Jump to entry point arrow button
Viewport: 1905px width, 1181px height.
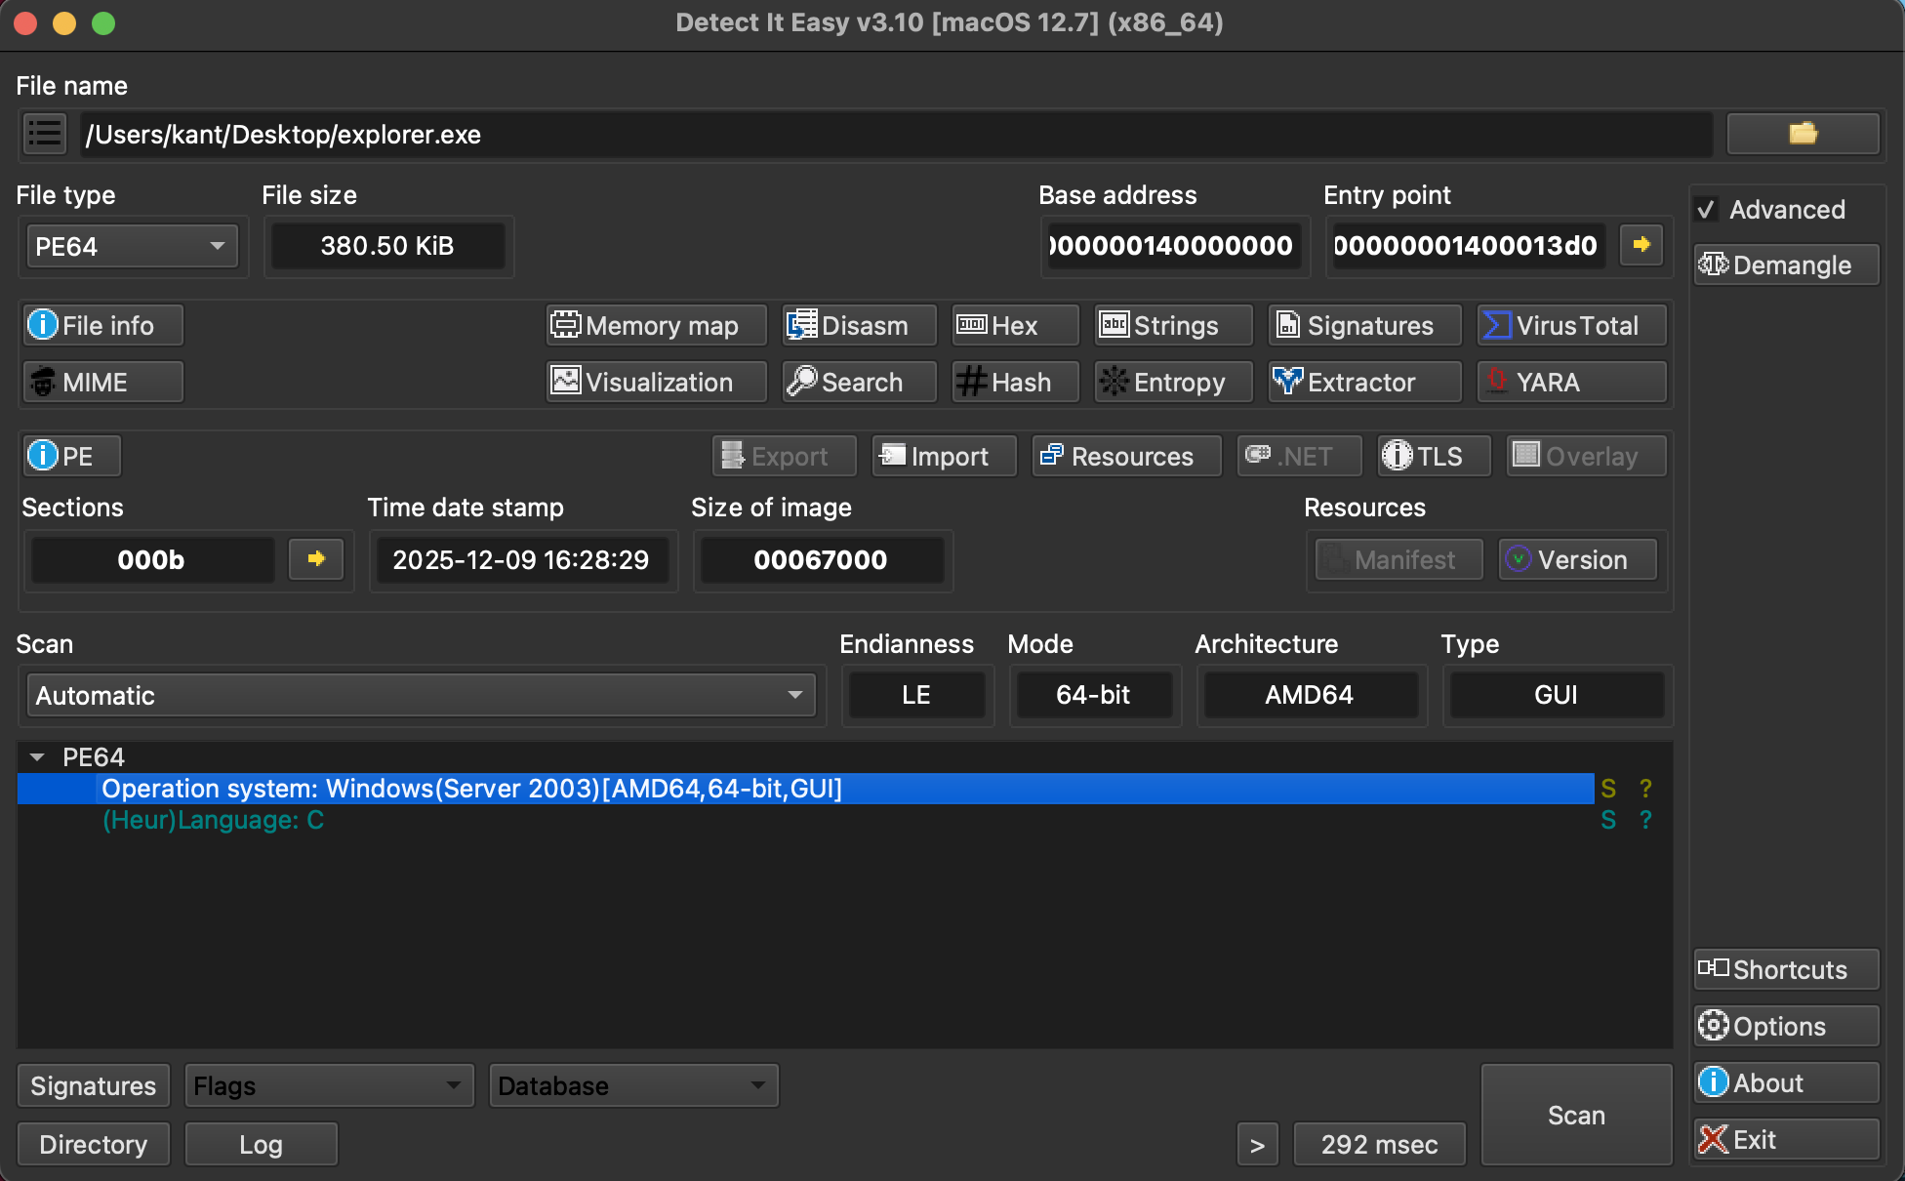1642,244
